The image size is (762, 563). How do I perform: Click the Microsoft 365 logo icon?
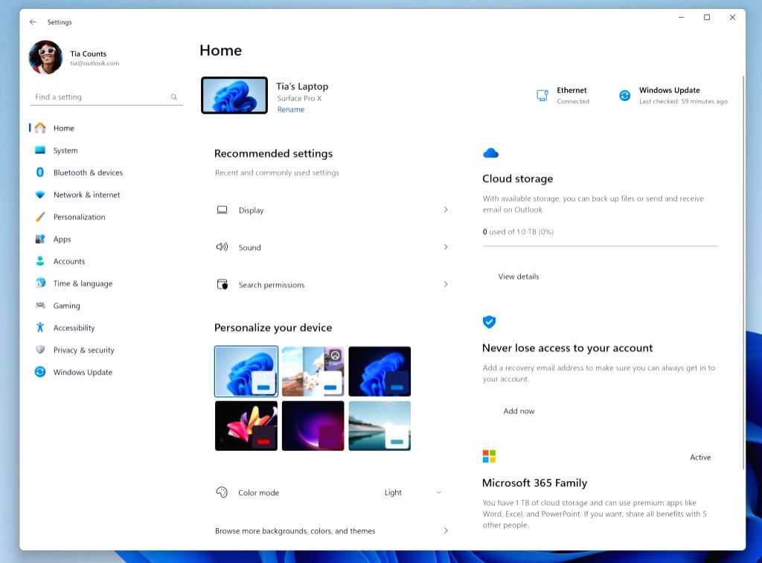[489, 456]
